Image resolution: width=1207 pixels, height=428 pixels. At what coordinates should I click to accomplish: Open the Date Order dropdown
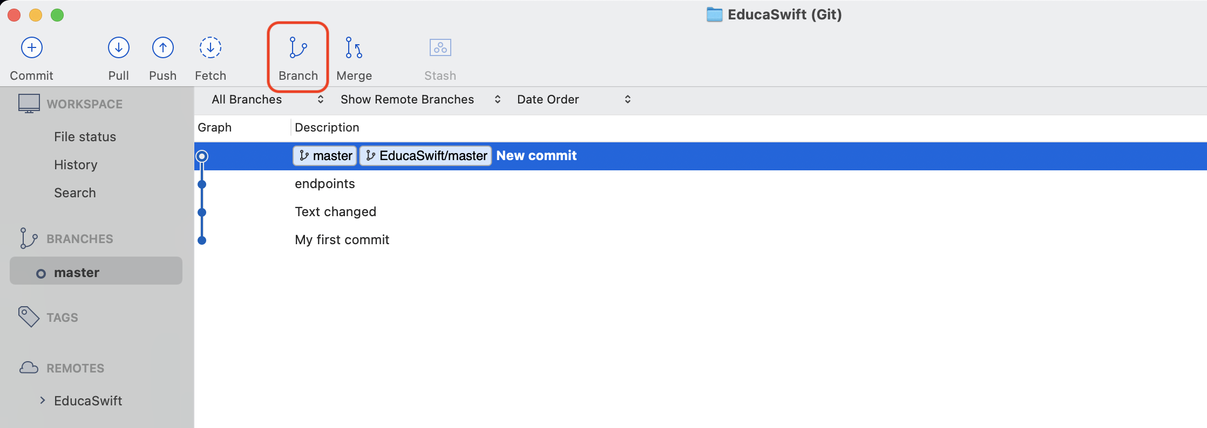tap(573, 99)
